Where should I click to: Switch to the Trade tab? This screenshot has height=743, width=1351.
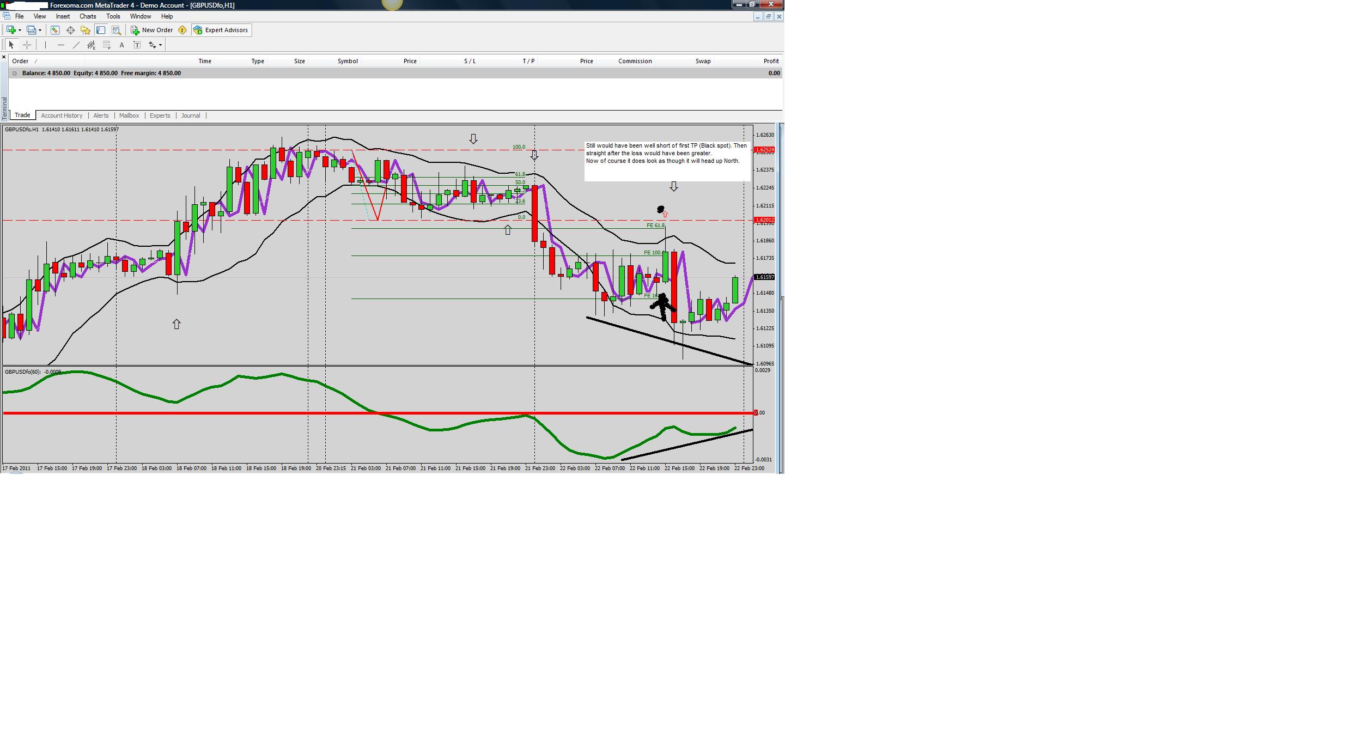(22, 115)
